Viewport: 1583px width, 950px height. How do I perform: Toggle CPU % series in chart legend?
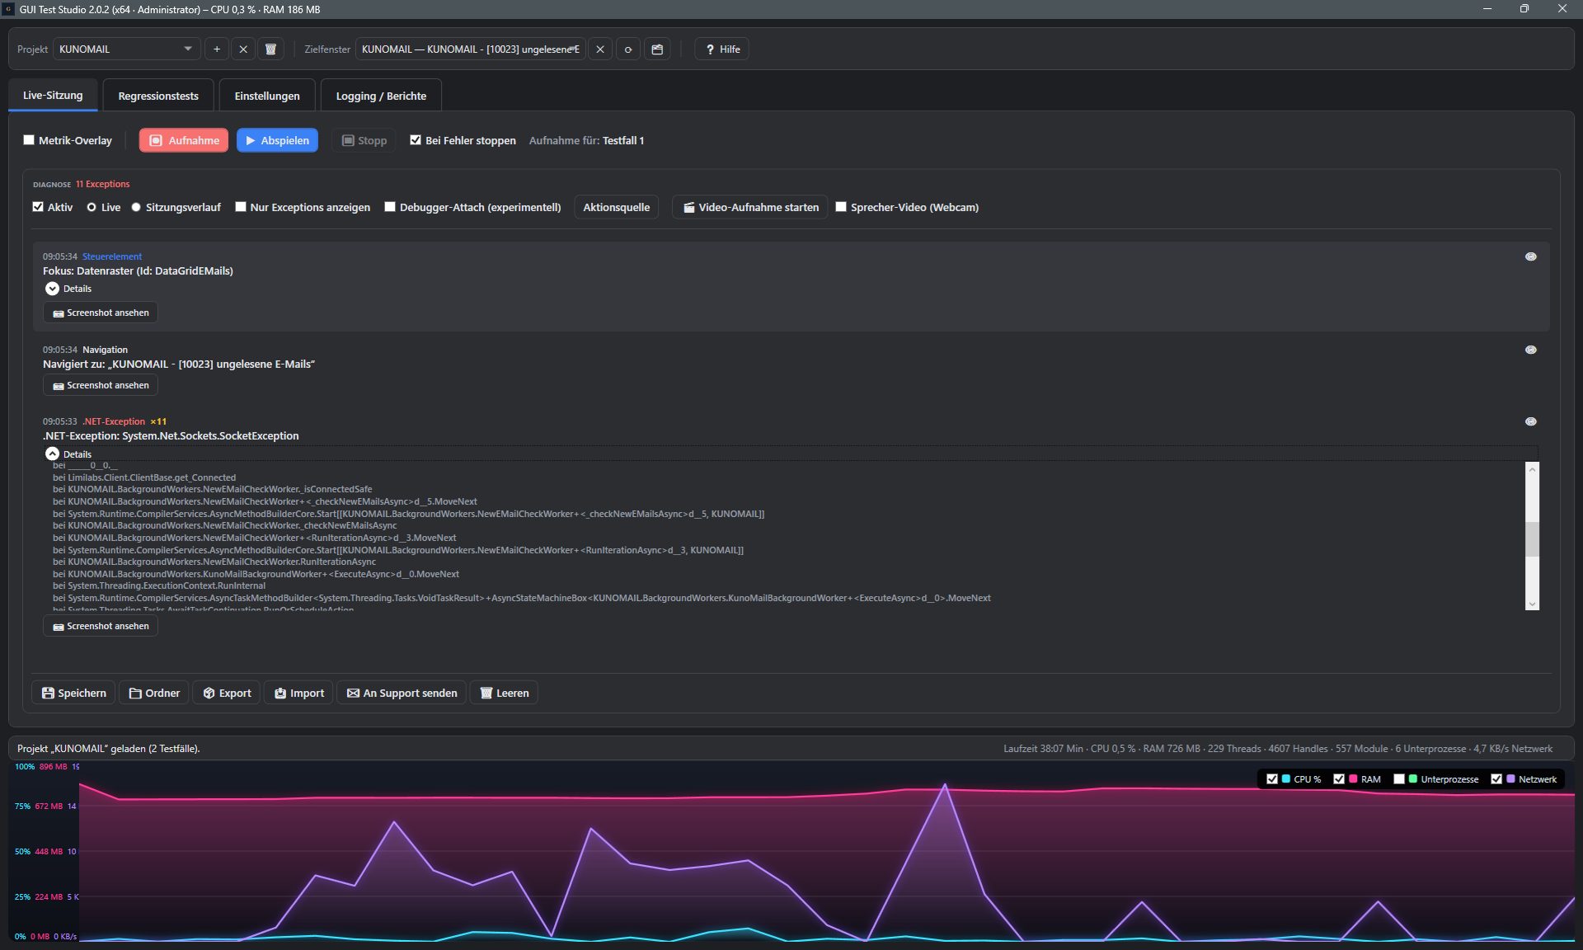(x=1272, y=779)
